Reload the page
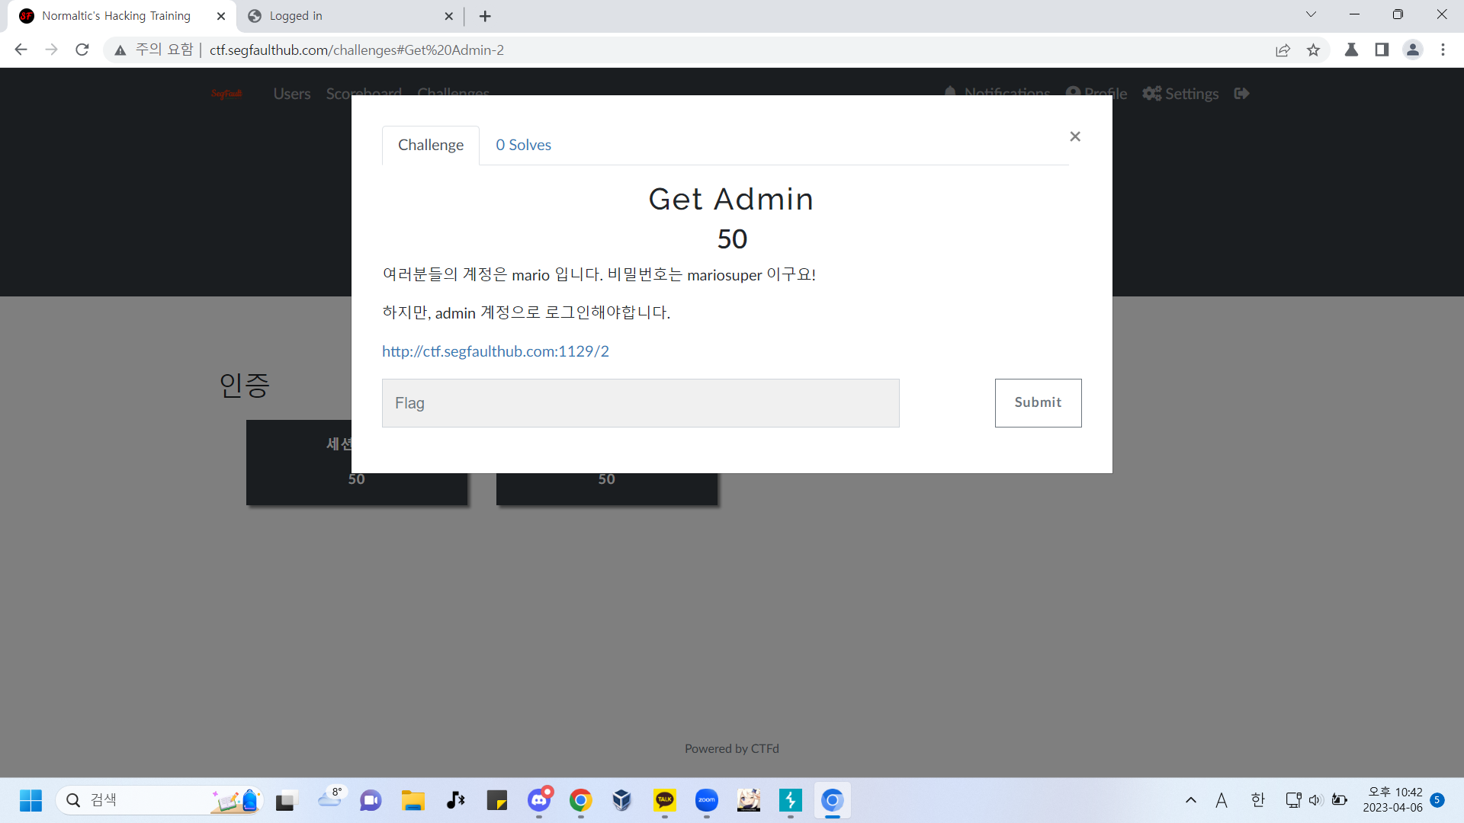 point(82,50)
